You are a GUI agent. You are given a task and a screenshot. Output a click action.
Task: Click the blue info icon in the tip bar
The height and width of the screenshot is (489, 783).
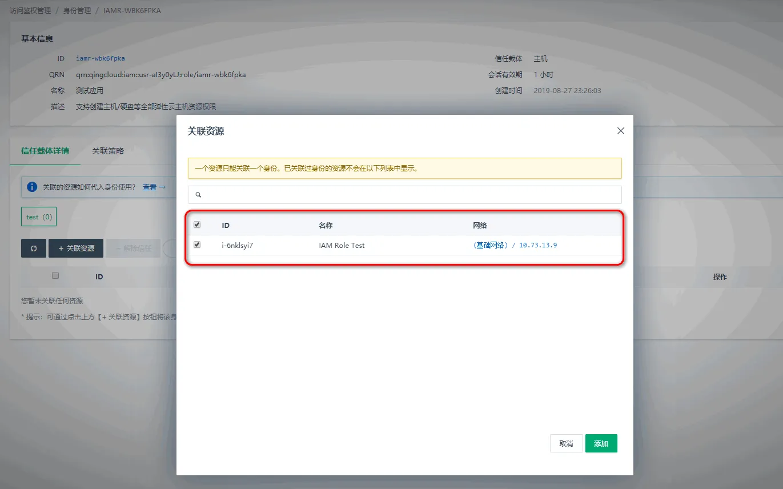[x=32, y=187]
